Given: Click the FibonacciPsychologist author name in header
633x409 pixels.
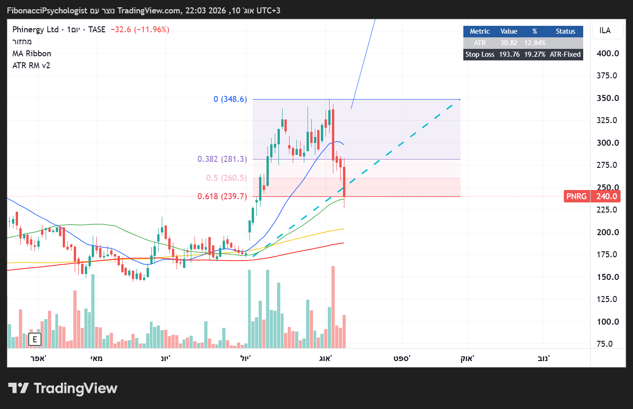Looking at the screenshot, I should 47,11.
